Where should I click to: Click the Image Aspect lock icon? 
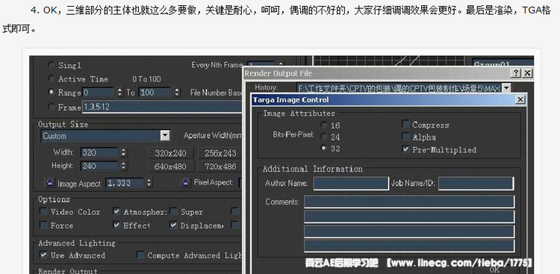tap(49, 183)
